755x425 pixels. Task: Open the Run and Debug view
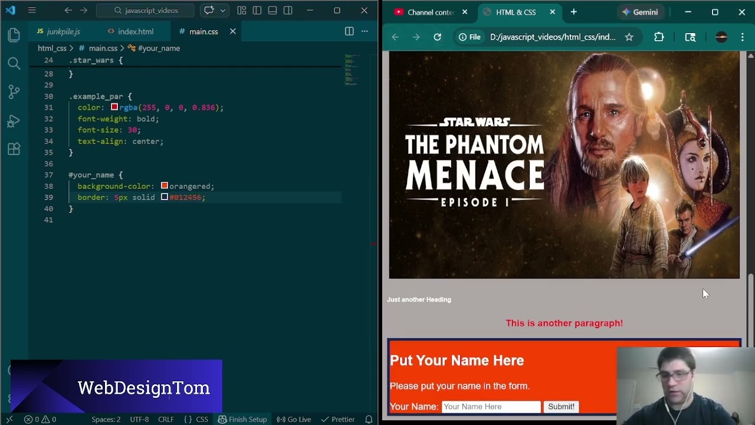coord(14,121)
